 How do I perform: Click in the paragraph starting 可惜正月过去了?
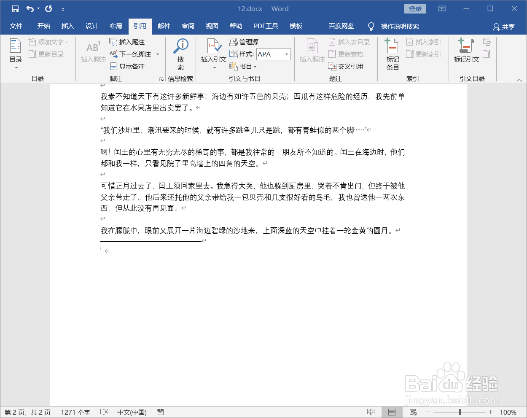coord(253,197)
